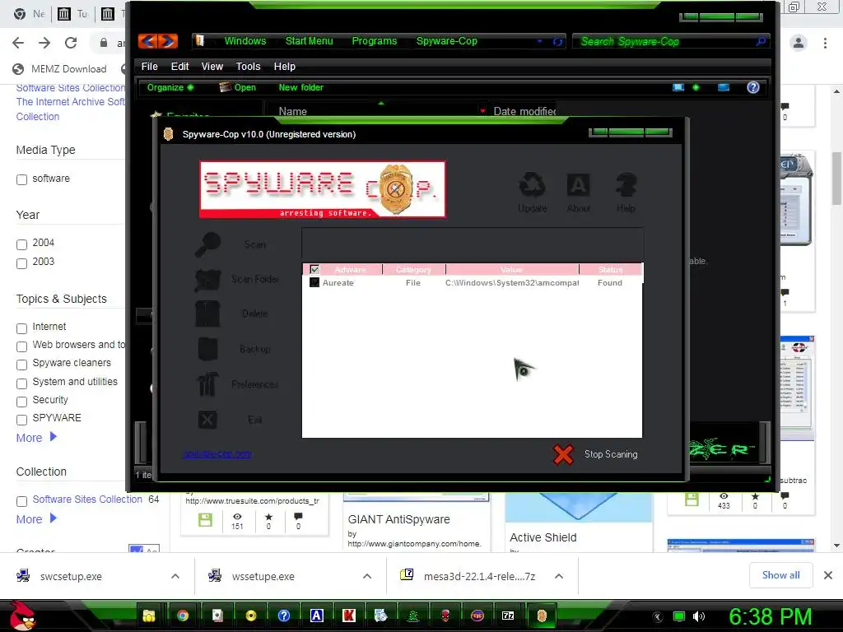
Task: Click the volume speaker tray icon
Action: 700,616
